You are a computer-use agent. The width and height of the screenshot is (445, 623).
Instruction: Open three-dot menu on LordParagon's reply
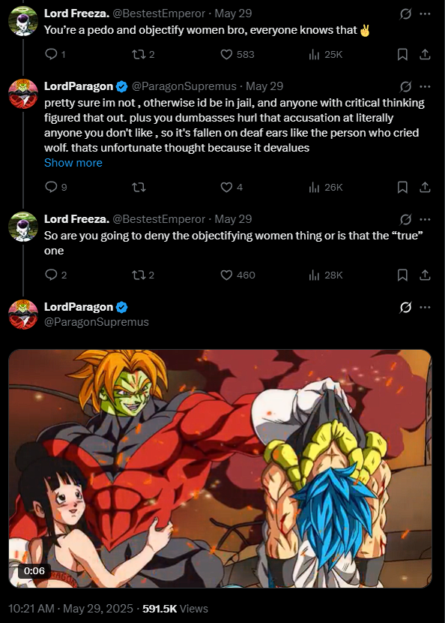point(425,86)
